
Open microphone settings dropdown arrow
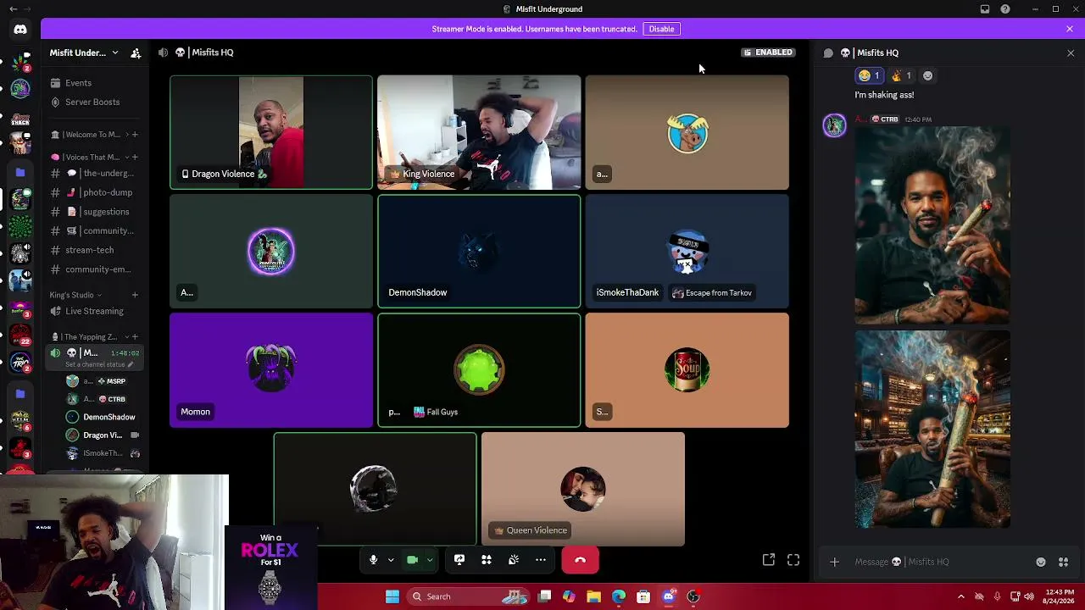tap(391, 560)
